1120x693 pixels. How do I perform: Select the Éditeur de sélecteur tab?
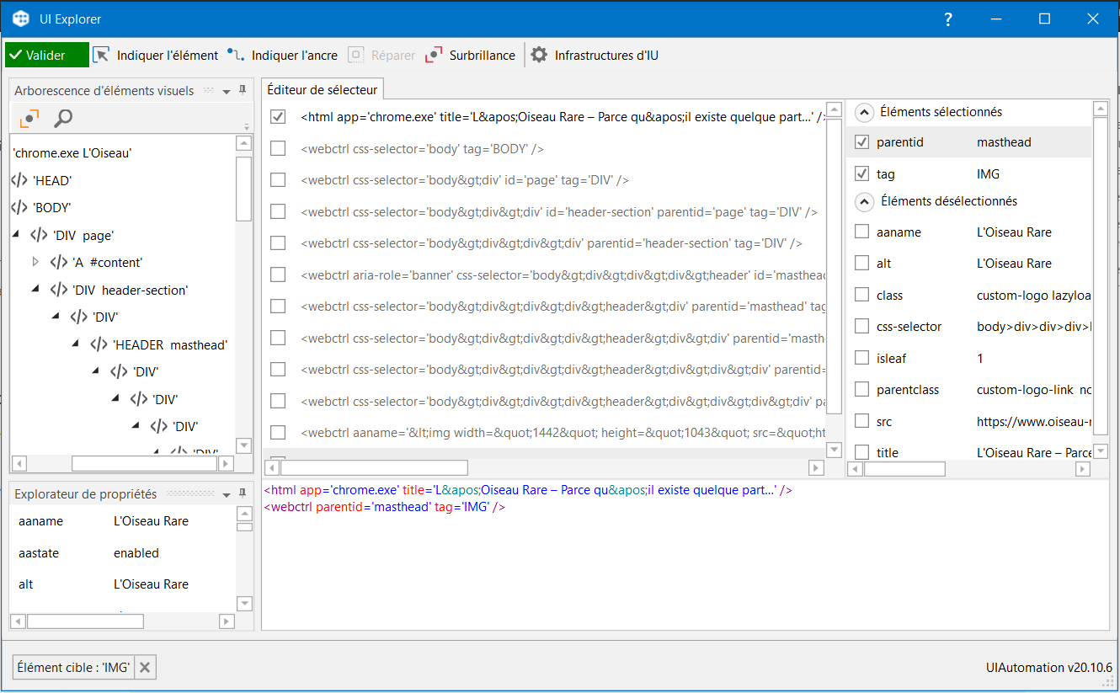click(x=323, y=89)
